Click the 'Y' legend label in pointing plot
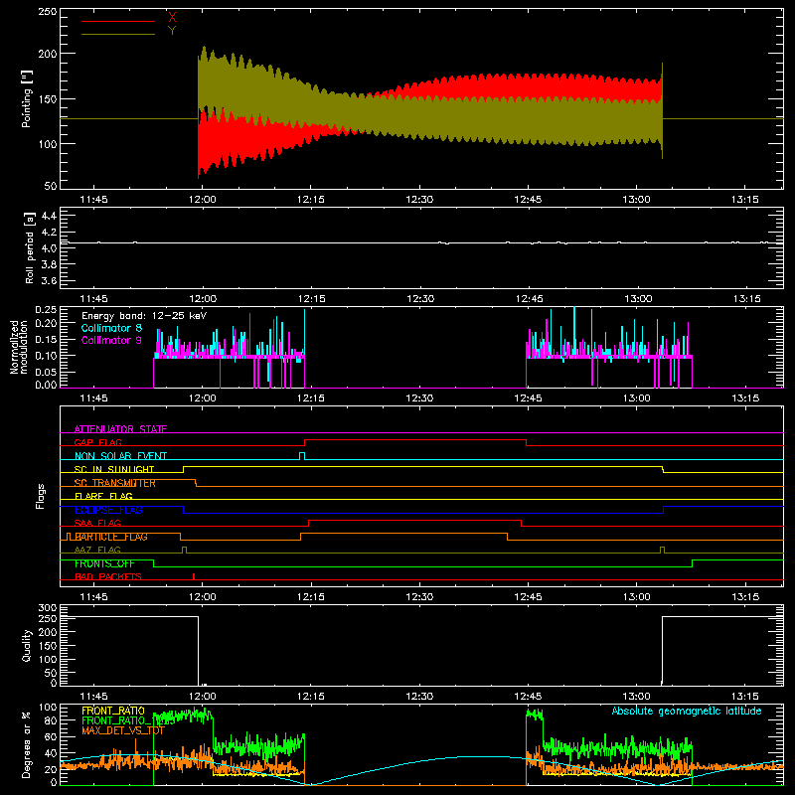Screen dimensions: 795x795 172,31
